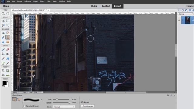The width and height of the screenshot is (194, 109).
Task: Open the Enhance menu
Action: 28,1
